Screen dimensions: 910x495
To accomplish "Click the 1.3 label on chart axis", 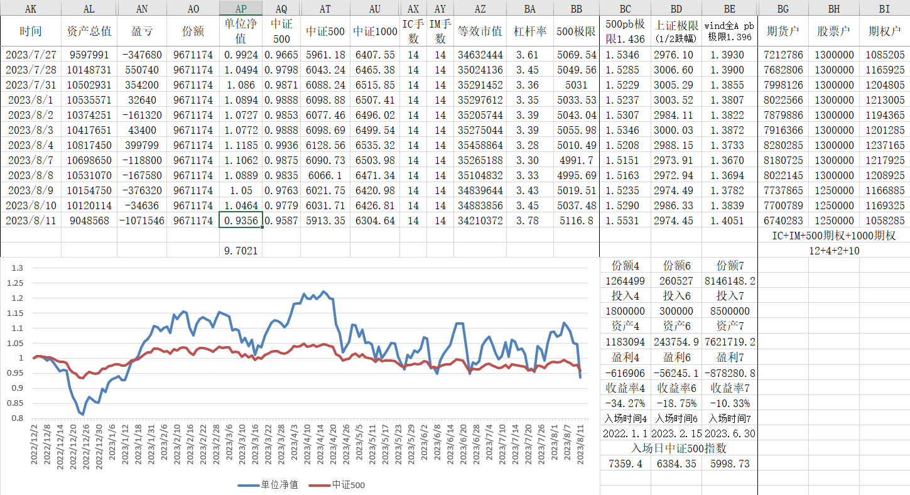I will 17,268.
